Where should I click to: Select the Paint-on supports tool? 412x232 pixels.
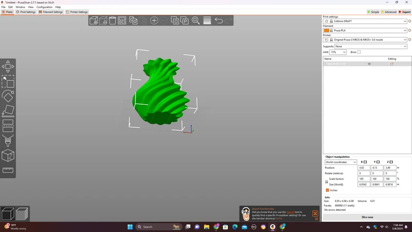(8, 141)
